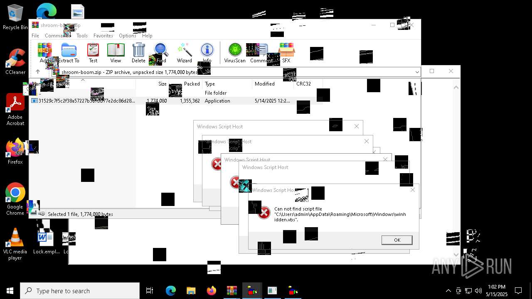The width and height of the screenshot is (532, 299).
Task: Close the rearmost Windows Script Host dialog
Action: pyautogui.click(x=357, y=126)
